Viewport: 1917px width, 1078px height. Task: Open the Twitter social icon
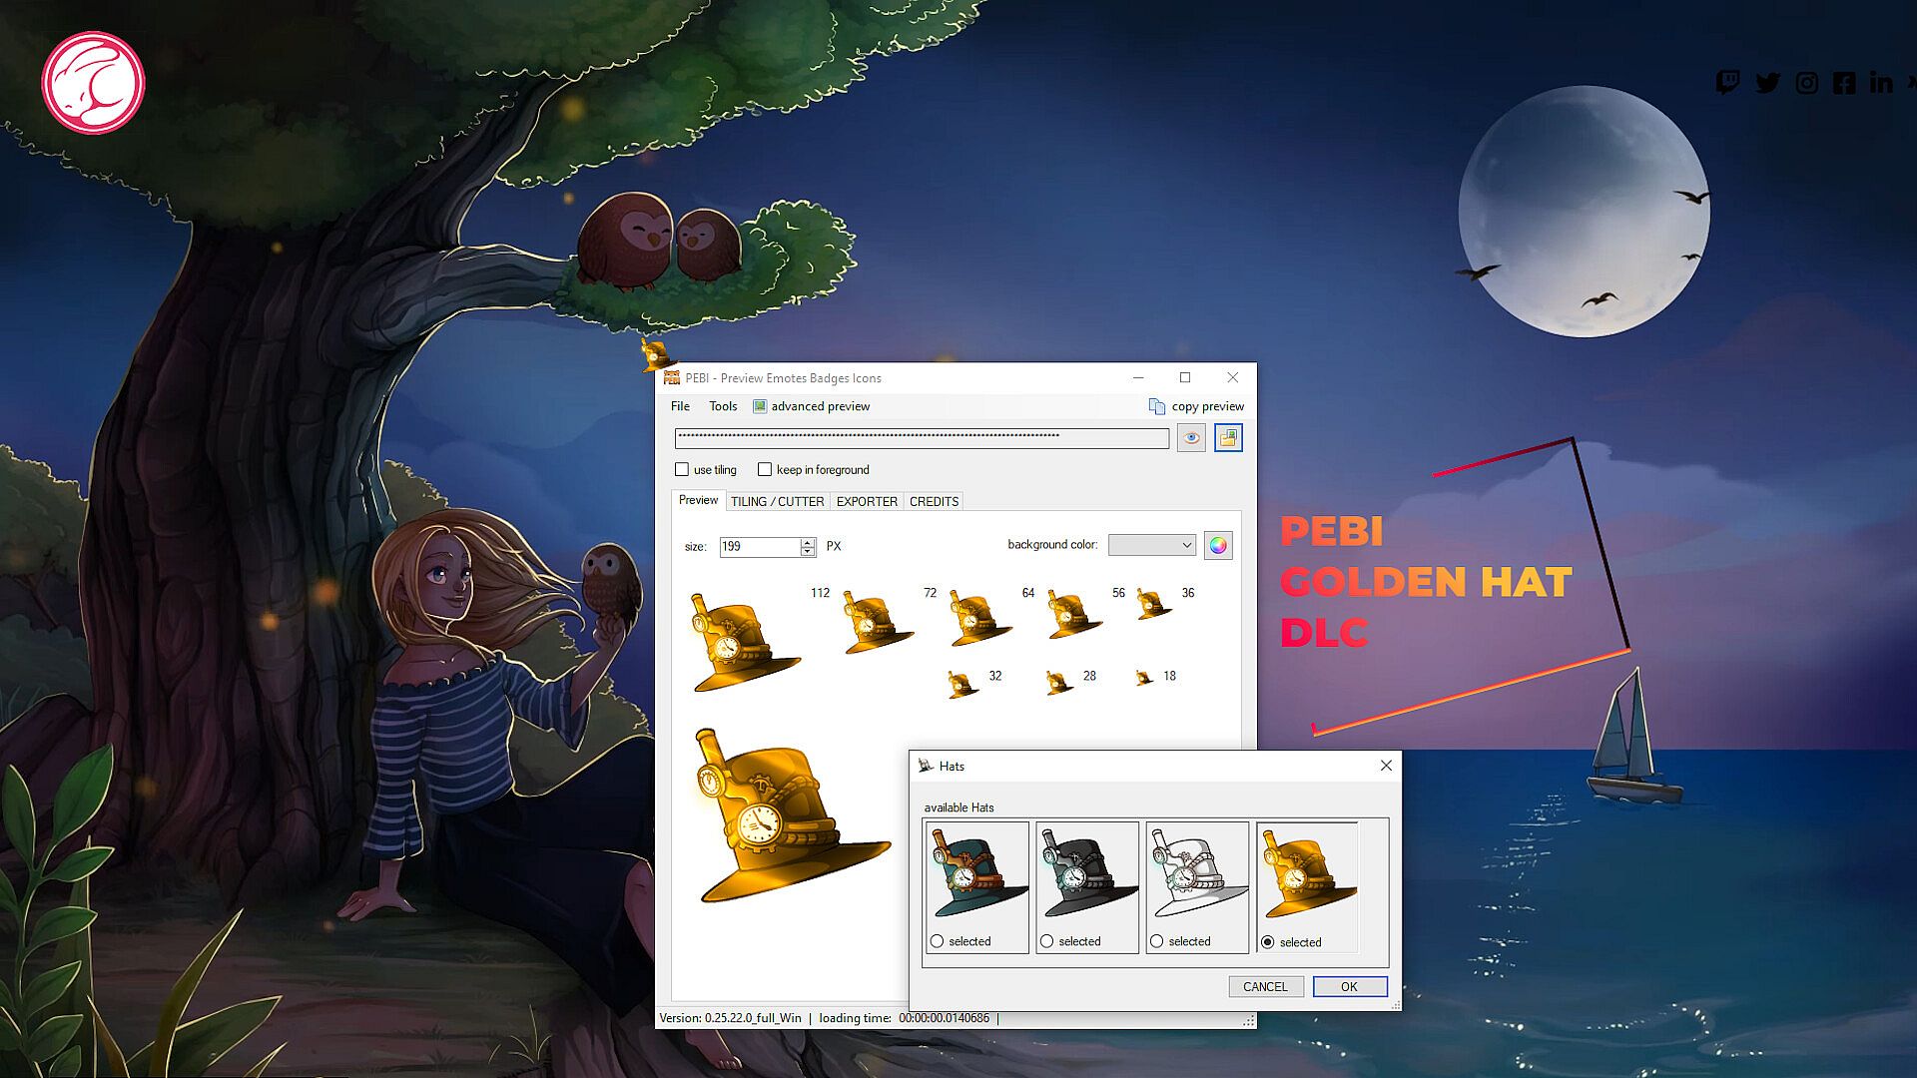click(x=1767, y=83)
